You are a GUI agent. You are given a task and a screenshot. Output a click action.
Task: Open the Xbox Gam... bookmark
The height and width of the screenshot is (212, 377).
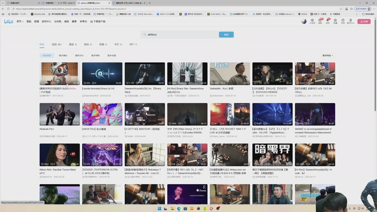[144, 14]
